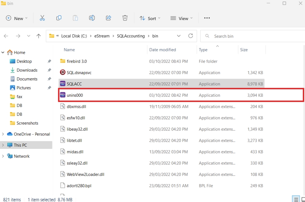Open Downloads in the navigation pane
Screen dimensions: 305x202
tap(27, 70)
